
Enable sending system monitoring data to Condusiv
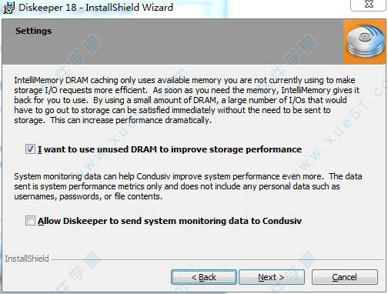(30, 221)
